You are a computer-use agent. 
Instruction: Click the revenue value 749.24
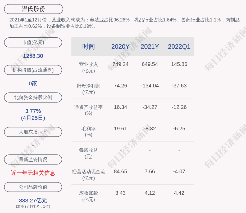coord(120,64)
